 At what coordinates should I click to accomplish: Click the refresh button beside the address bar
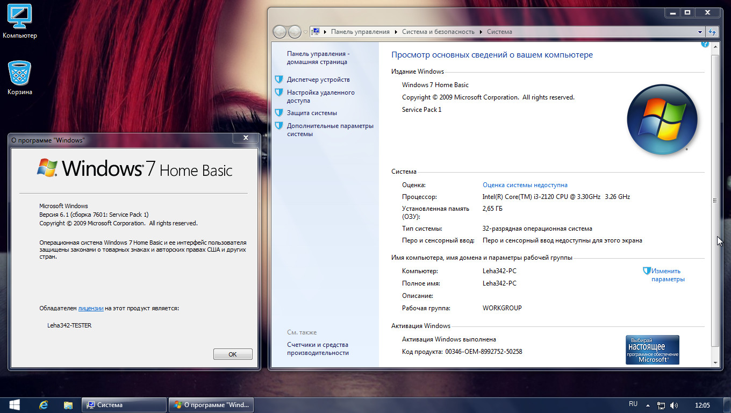click(712, 32)
